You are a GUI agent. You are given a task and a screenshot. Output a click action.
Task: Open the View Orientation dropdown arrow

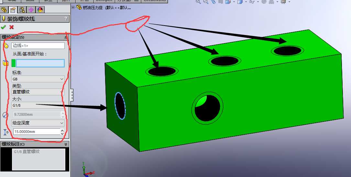[234, 2]
